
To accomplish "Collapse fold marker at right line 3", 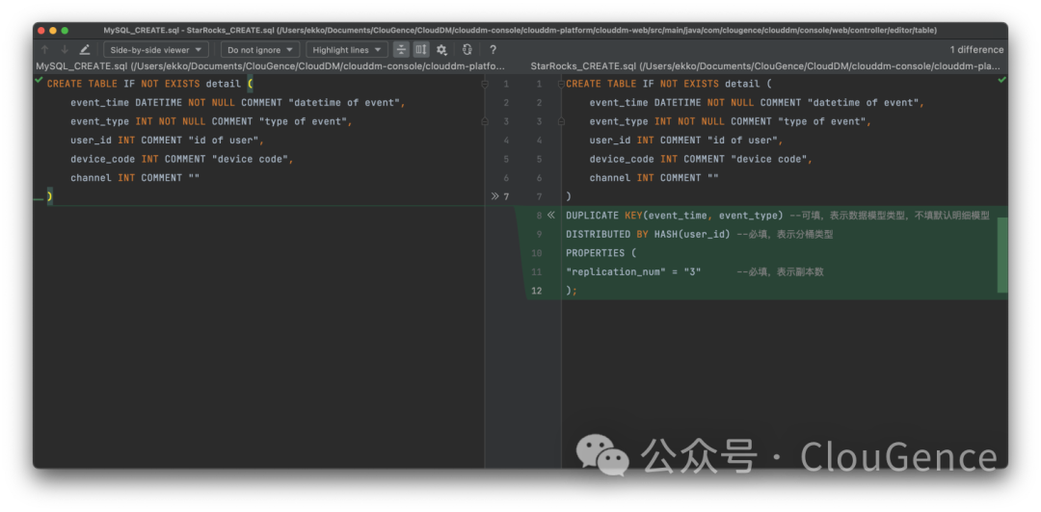I will click(561, 121).
